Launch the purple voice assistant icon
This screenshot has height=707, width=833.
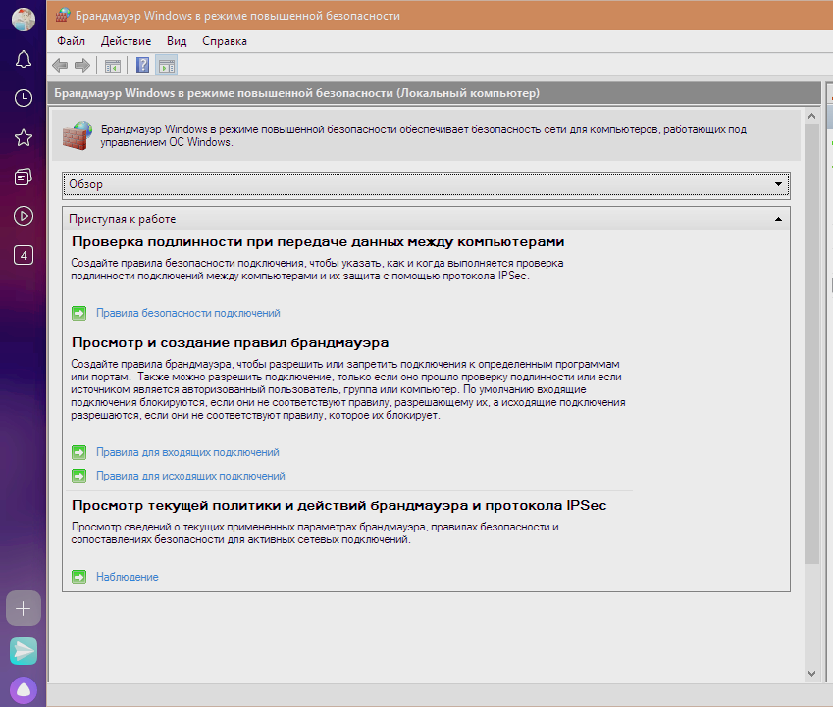click(x=24, y=690)
